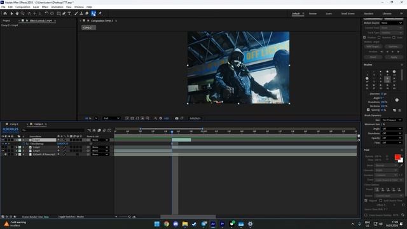The height and width of the screenshot is (229, 407).
Task: Open the Parent dropdown for layer 1
Action: [x=100, y=140]
